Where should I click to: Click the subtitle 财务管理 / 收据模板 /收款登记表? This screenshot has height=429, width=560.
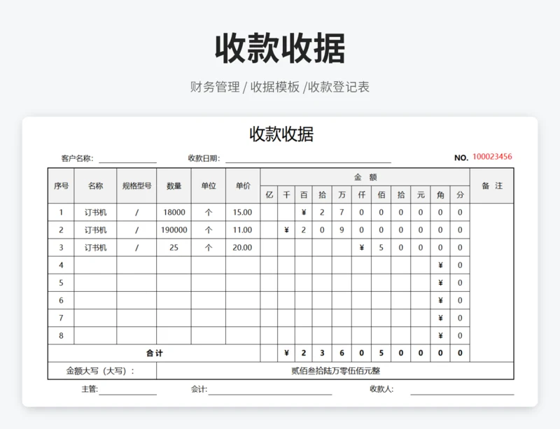pos(279,87)
